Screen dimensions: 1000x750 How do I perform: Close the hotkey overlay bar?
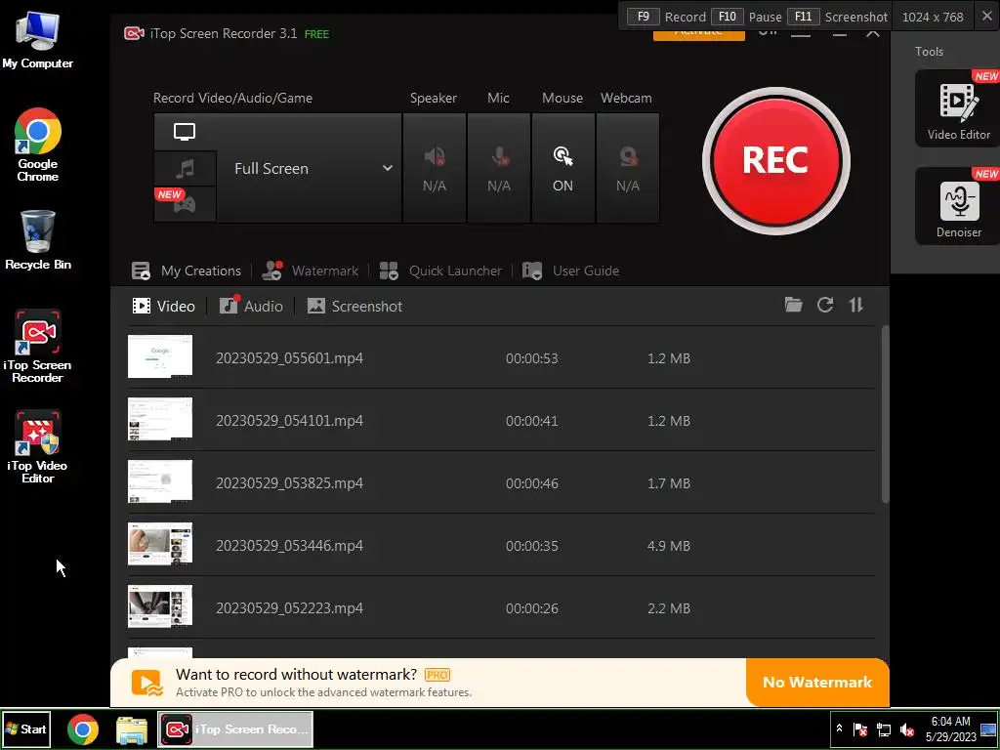(986, 17)
